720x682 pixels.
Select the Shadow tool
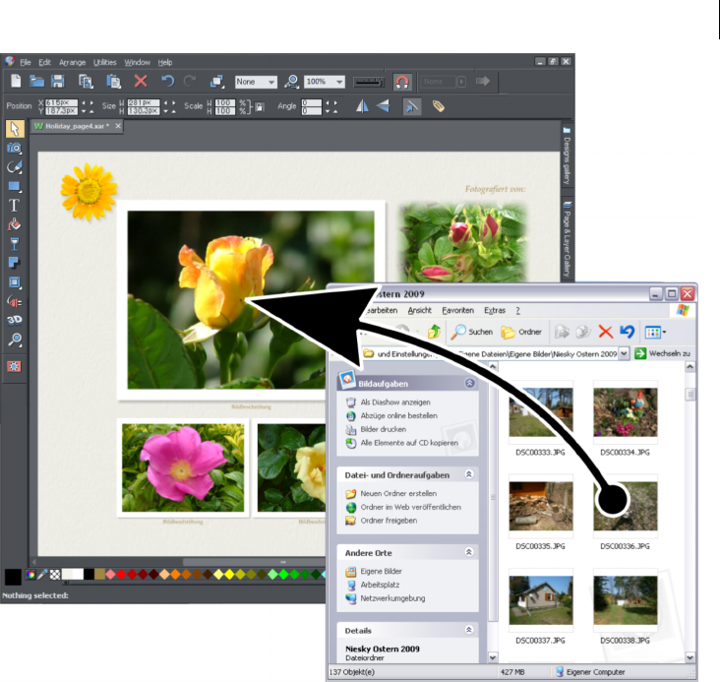14,263
